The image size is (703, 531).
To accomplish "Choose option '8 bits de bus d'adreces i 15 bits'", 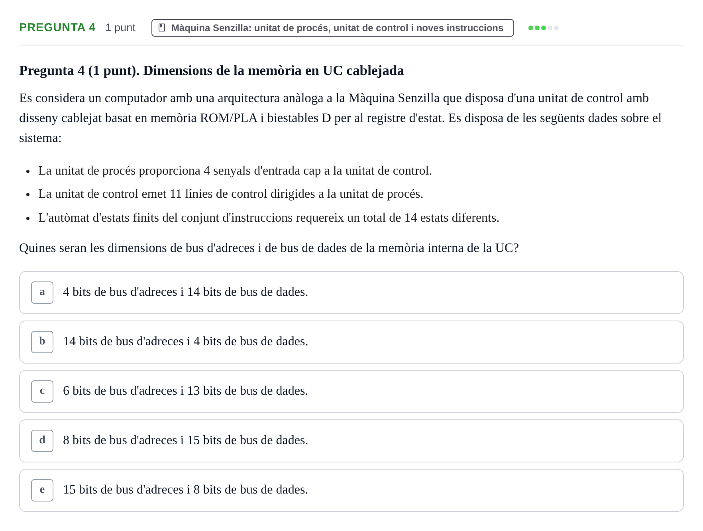I will 351,441.
